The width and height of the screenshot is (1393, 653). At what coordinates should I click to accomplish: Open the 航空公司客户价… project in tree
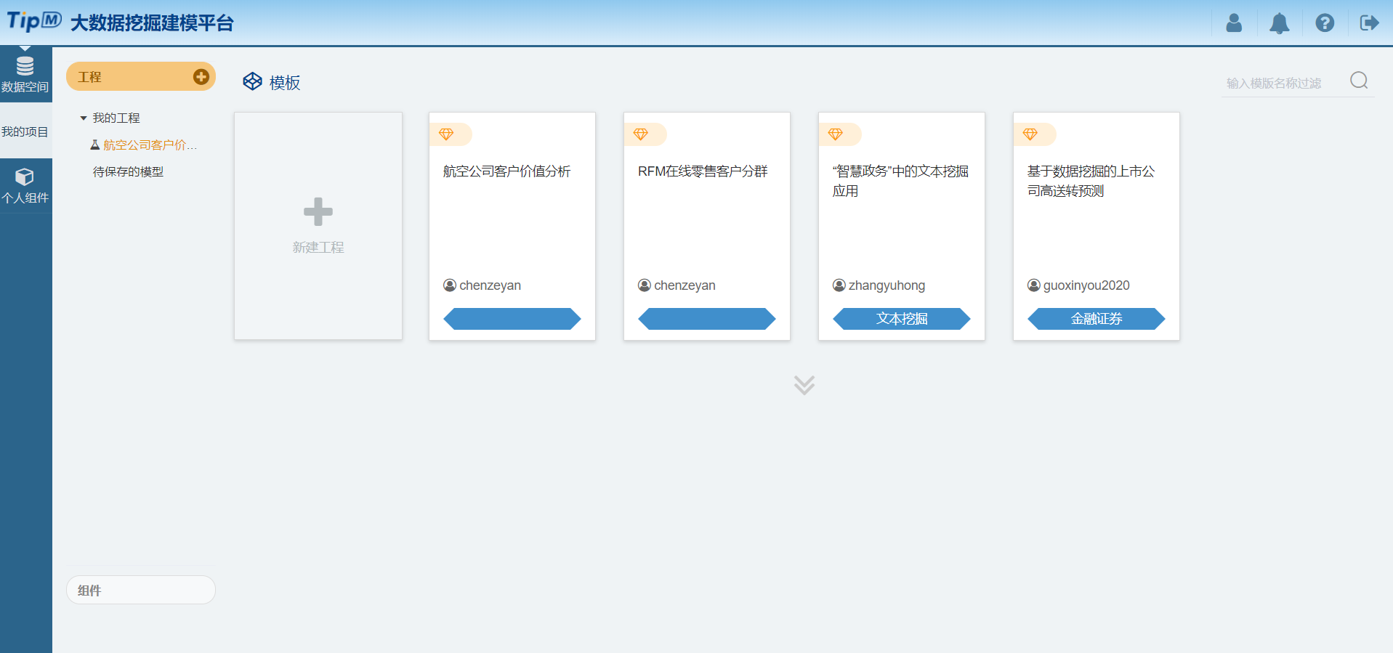pyautogui.click(x=150, y=145)
